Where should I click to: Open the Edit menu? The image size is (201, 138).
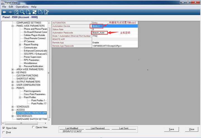11,7
